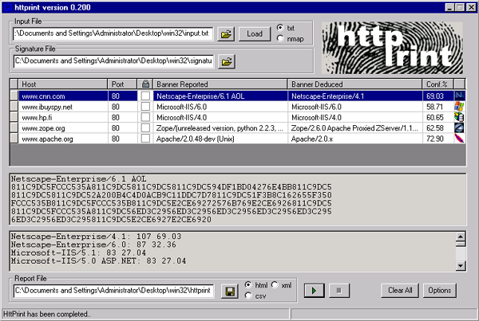Click the Report File save disk icon
The width and height of the screenshot is (479, 321).
229,292
